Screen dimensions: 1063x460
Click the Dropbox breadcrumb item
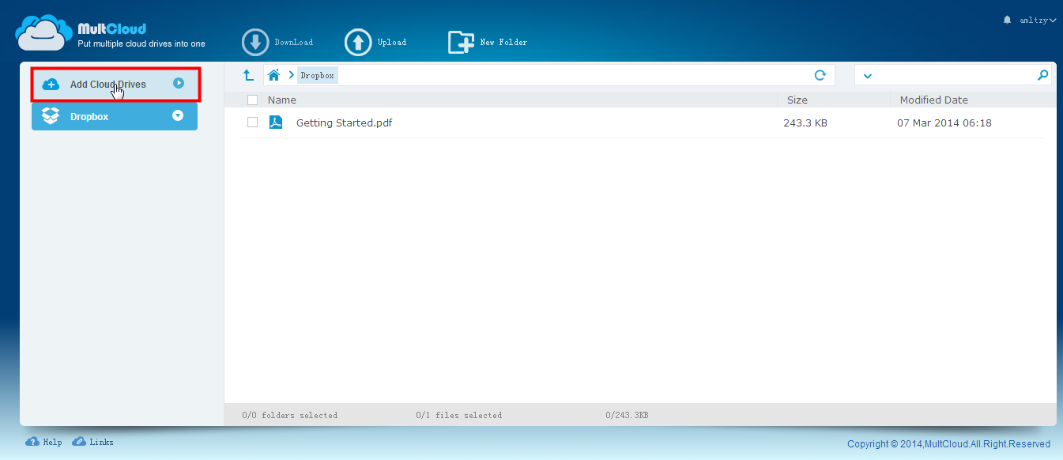tap(318, 75)
